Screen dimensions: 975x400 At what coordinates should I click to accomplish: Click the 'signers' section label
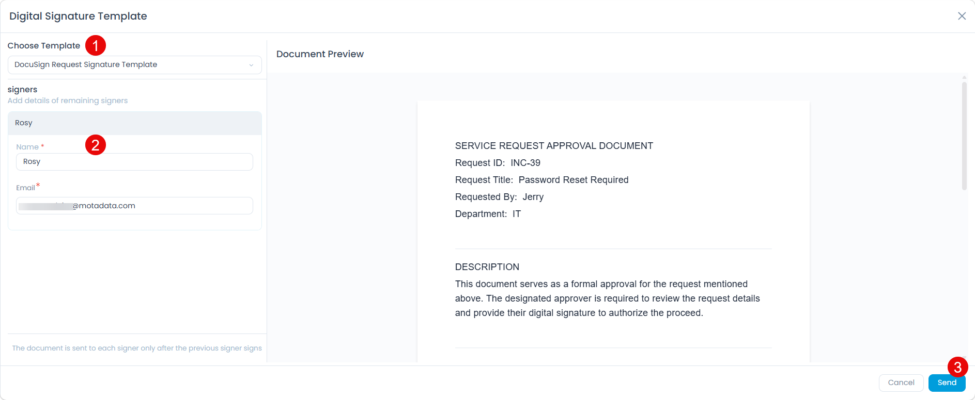pyautogui.click(x=22, y=90)
